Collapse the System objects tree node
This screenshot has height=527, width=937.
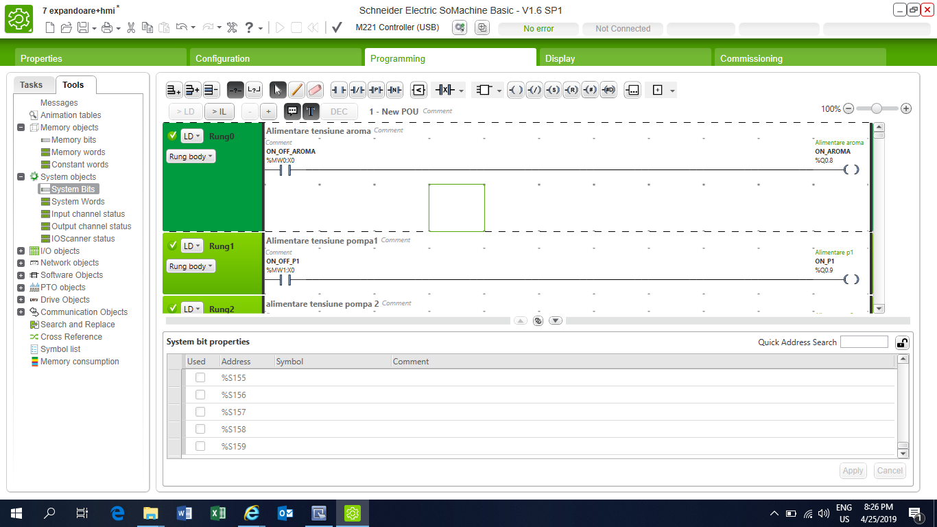[x=21, y=177]
